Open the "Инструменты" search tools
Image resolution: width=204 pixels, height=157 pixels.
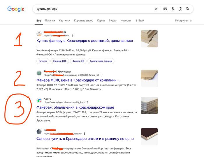[183, 21]
